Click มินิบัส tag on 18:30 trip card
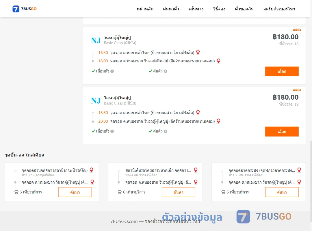Viewport: 312px width, 231px height. pyautogui.click(x=297, y=90)
